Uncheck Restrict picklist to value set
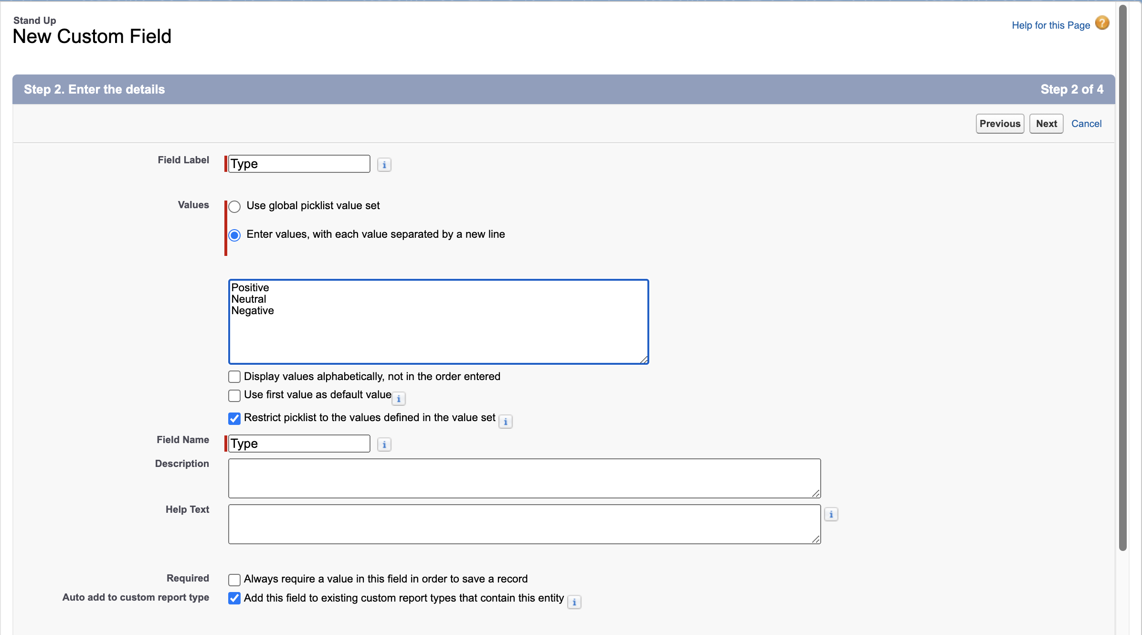The height and width of the screenshot is (635, 1142). coord(234,418)
